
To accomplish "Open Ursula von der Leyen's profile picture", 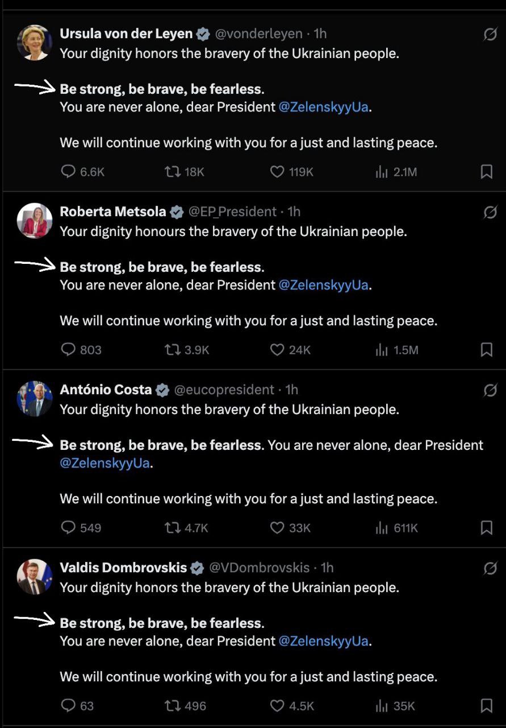I will click(35, 43).
